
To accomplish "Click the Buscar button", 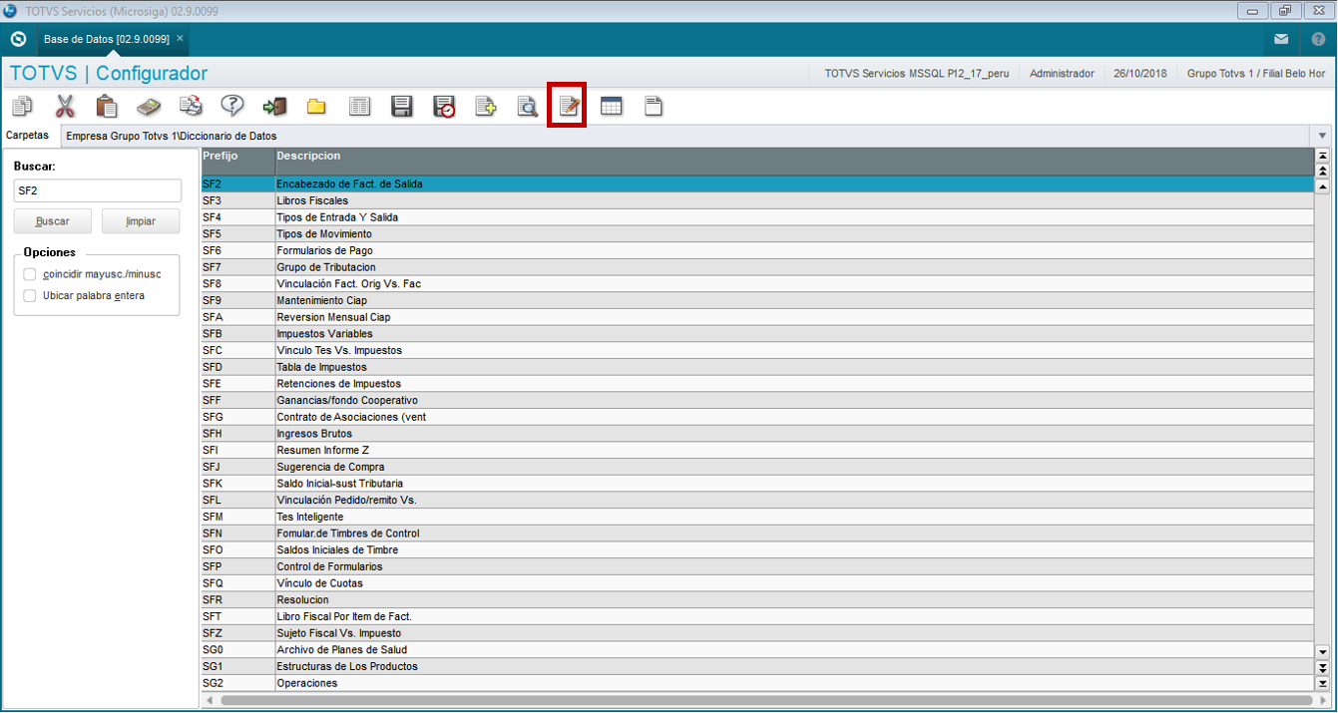I will (x=53, y=221).
